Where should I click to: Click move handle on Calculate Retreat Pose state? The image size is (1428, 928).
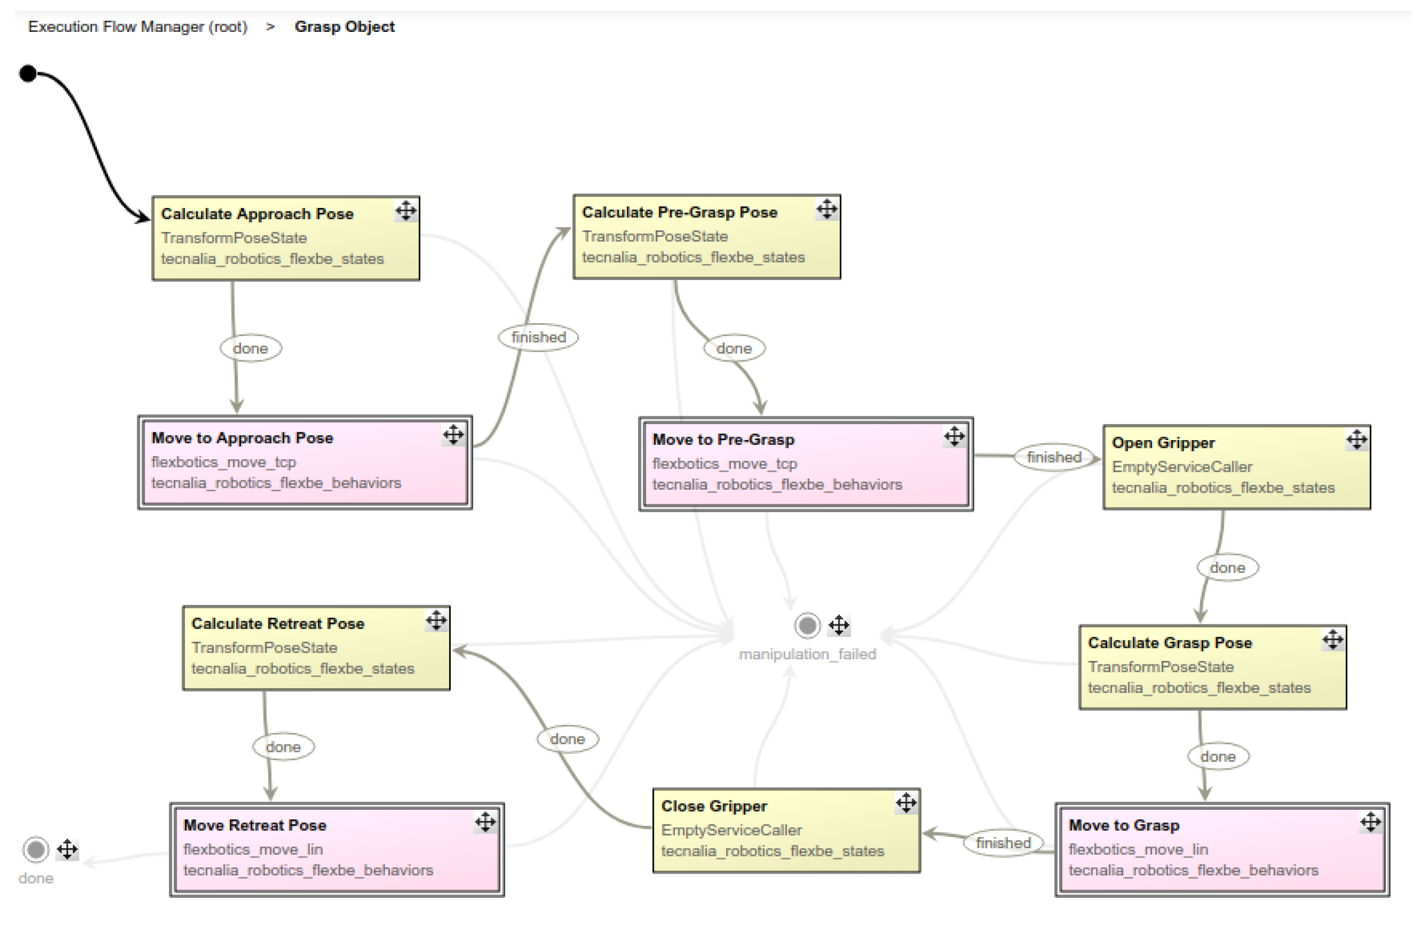point(437,620)
